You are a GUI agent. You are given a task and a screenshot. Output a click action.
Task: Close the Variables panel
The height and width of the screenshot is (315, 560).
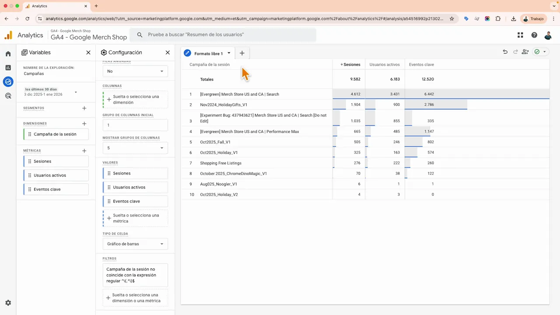pos(88,52)
